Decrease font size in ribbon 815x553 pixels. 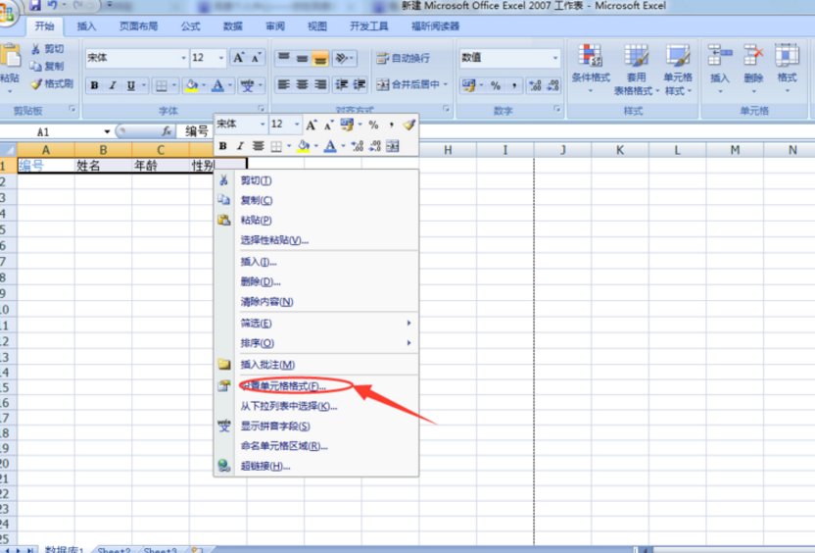pos(256,58)
